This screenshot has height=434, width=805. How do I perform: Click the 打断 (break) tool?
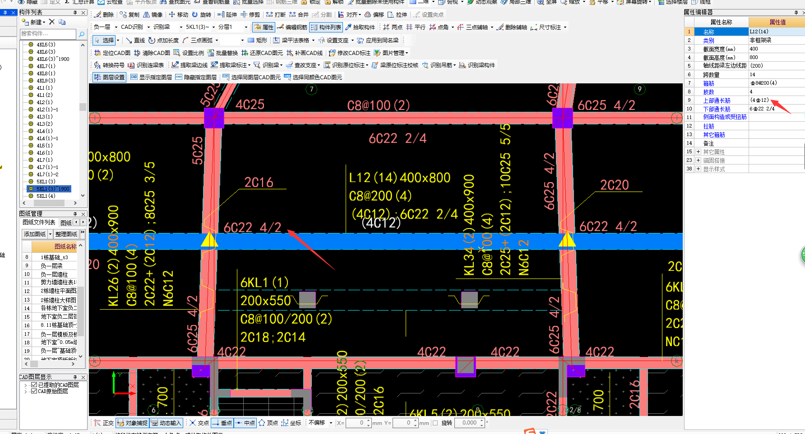[276, 14]
